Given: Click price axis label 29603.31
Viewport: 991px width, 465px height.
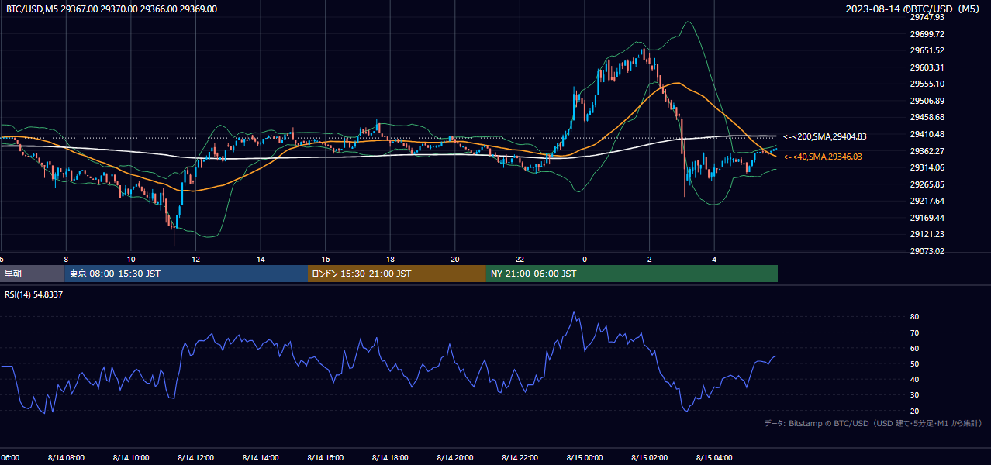Looking at the screenshot, I should (927, 67).
